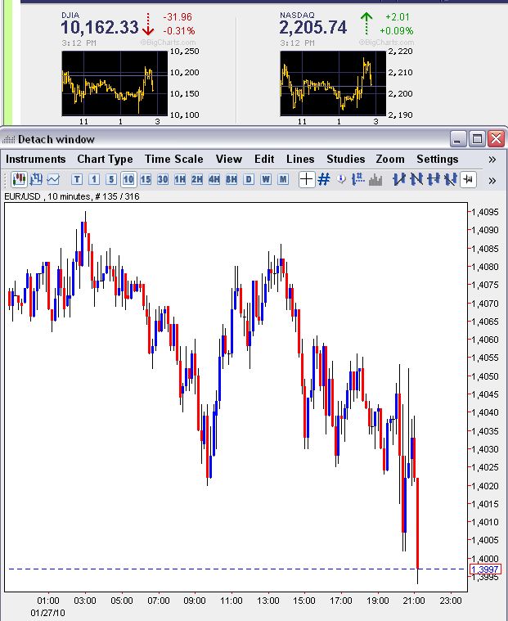Open the Lines menu
The image size is (508, 621).
tap(300, 160)
